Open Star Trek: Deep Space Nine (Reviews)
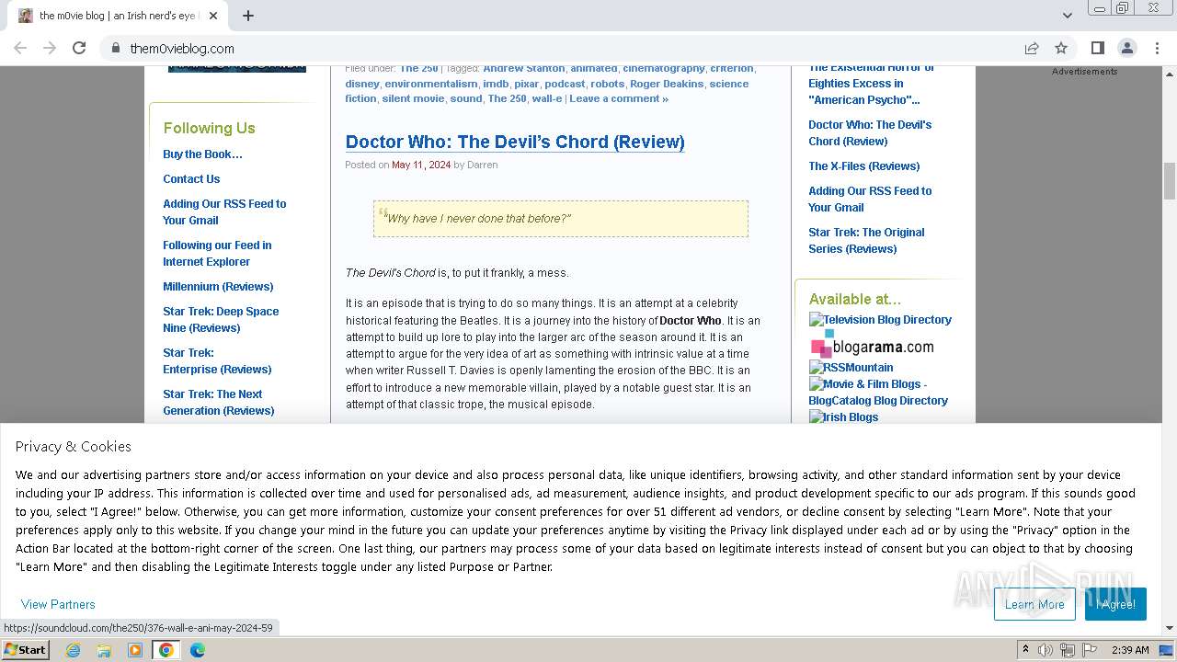The width and height of the screenshot is (1177, 662). click(x=221, y=319)
